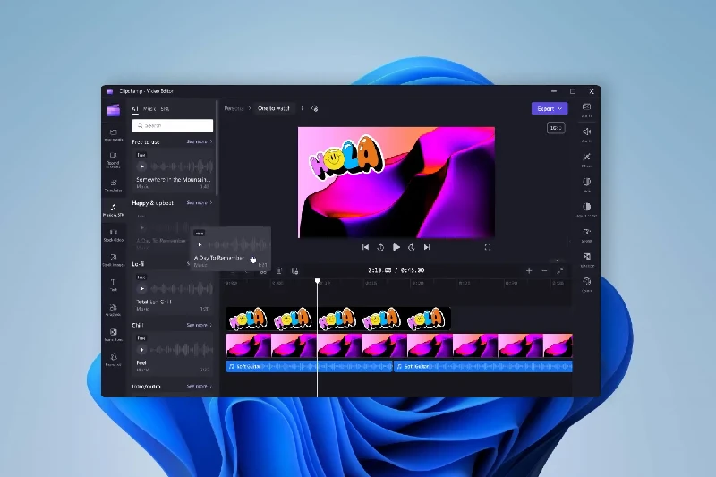Rewind the preview a few seconds
716x477 pixels.
[380, 247]
